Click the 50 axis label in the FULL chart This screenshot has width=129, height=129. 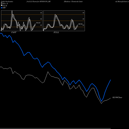pyautogui.click(x=83, y=19)
